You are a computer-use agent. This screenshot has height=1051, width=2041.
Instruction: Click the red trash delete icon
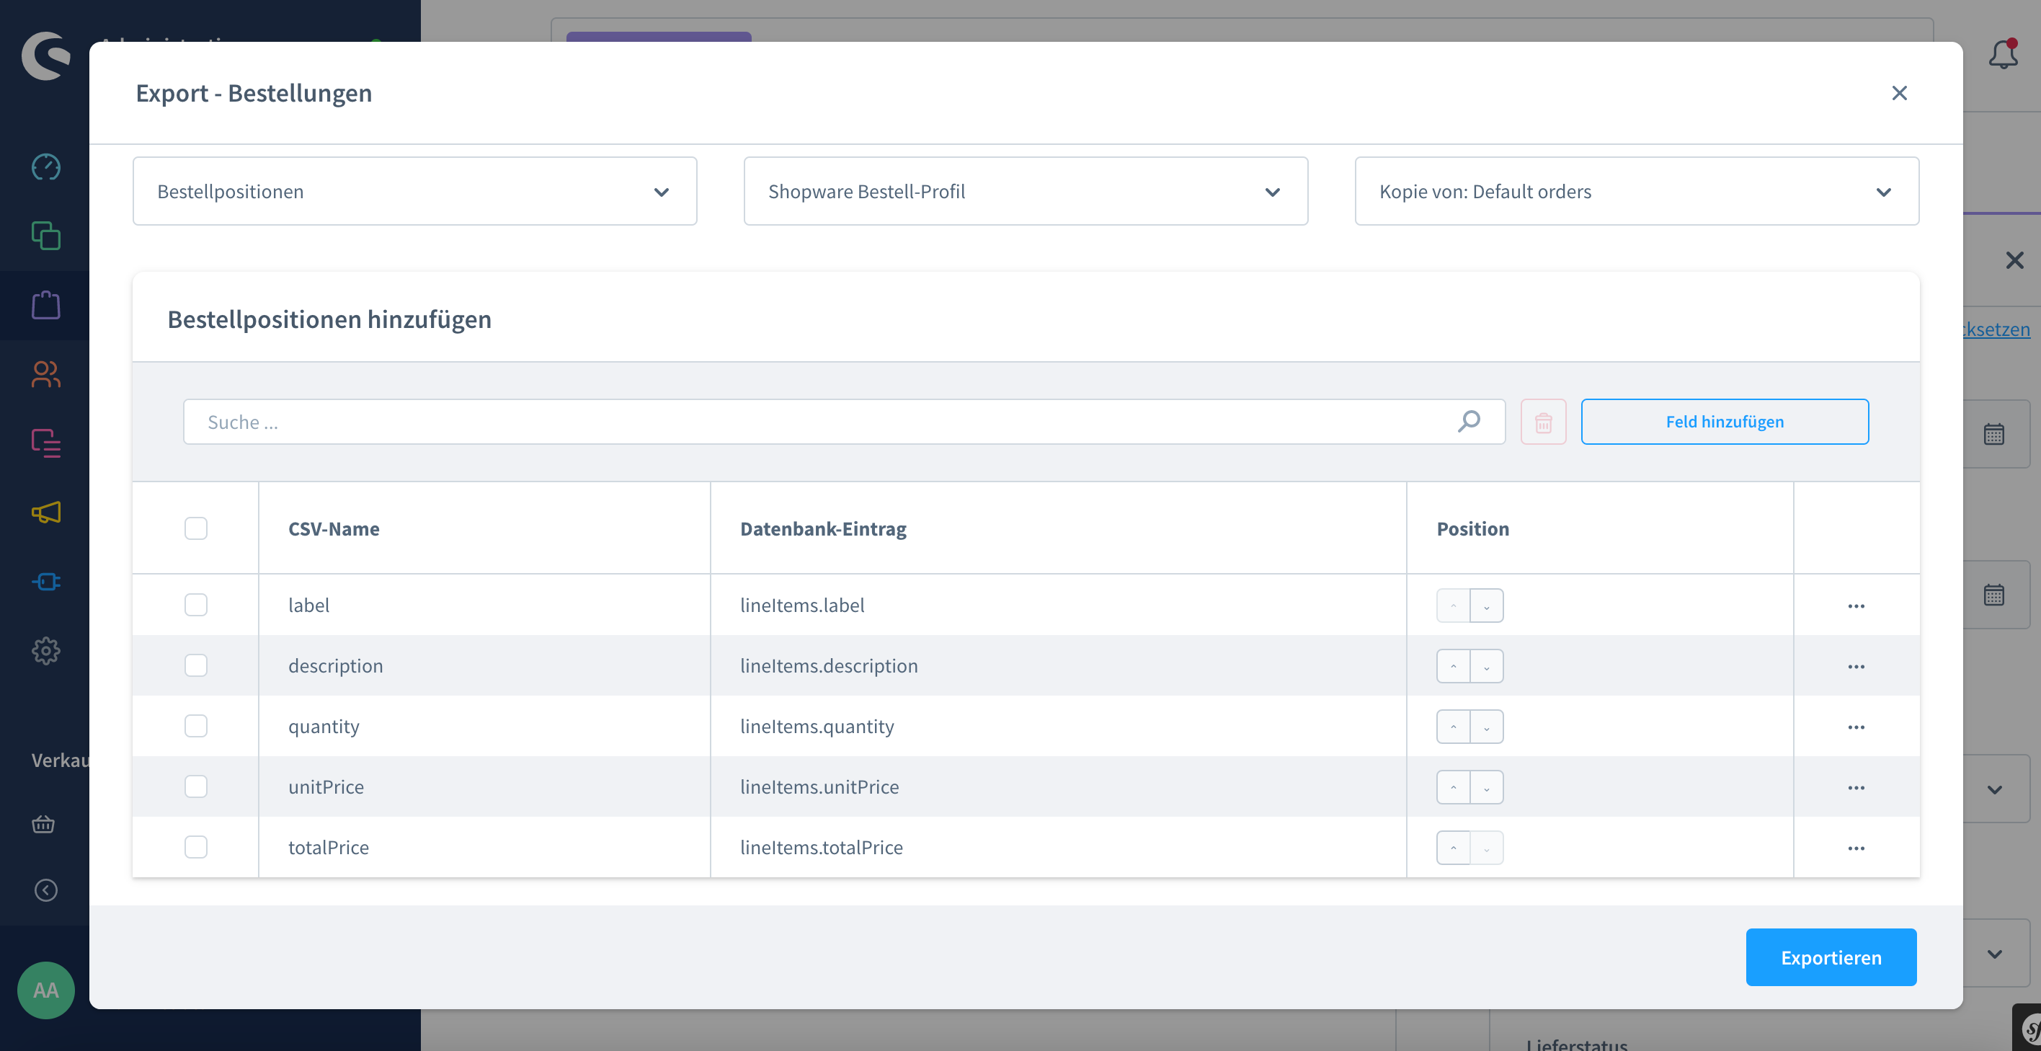click(1544, 422)
